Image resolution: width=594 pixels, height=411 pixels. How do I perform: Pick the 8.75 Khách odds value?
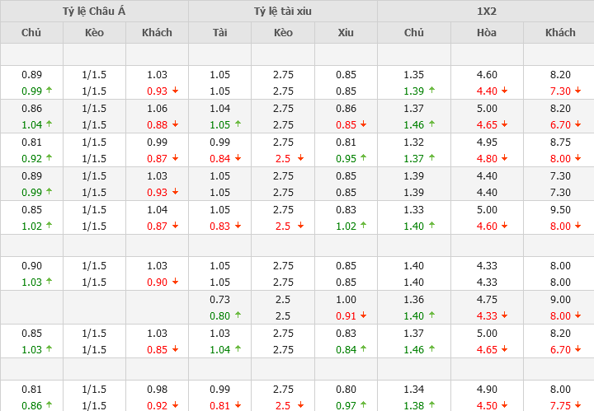click(x=560, y=142)
